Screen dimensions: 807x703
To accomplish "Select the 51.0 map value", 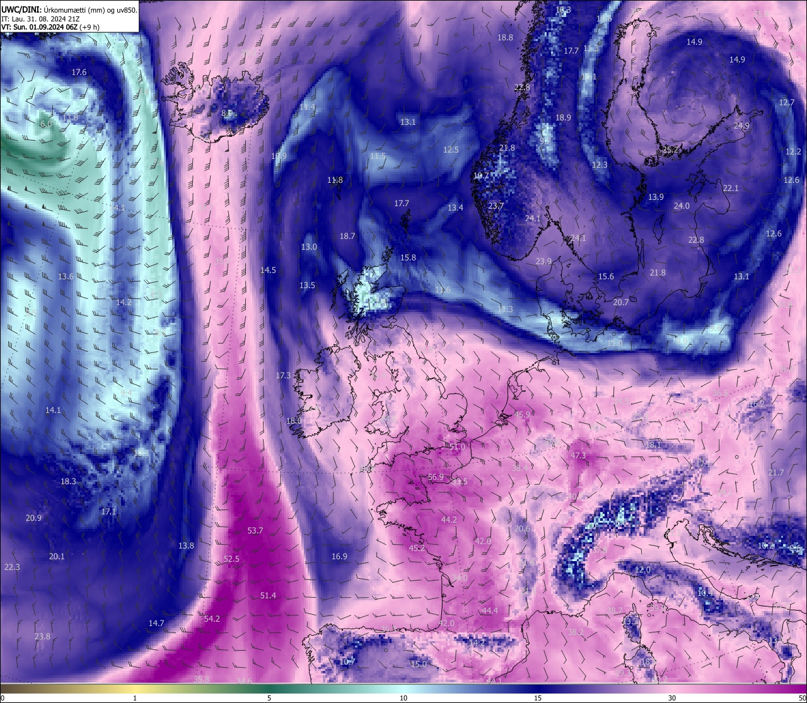I will [x=457, y=447].
